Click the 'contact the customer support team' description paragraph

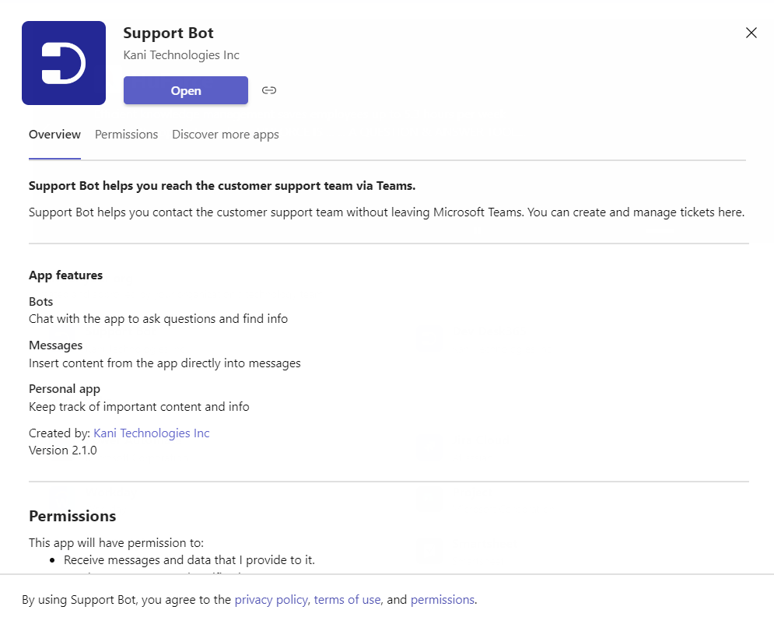click(x=387, y=212)
